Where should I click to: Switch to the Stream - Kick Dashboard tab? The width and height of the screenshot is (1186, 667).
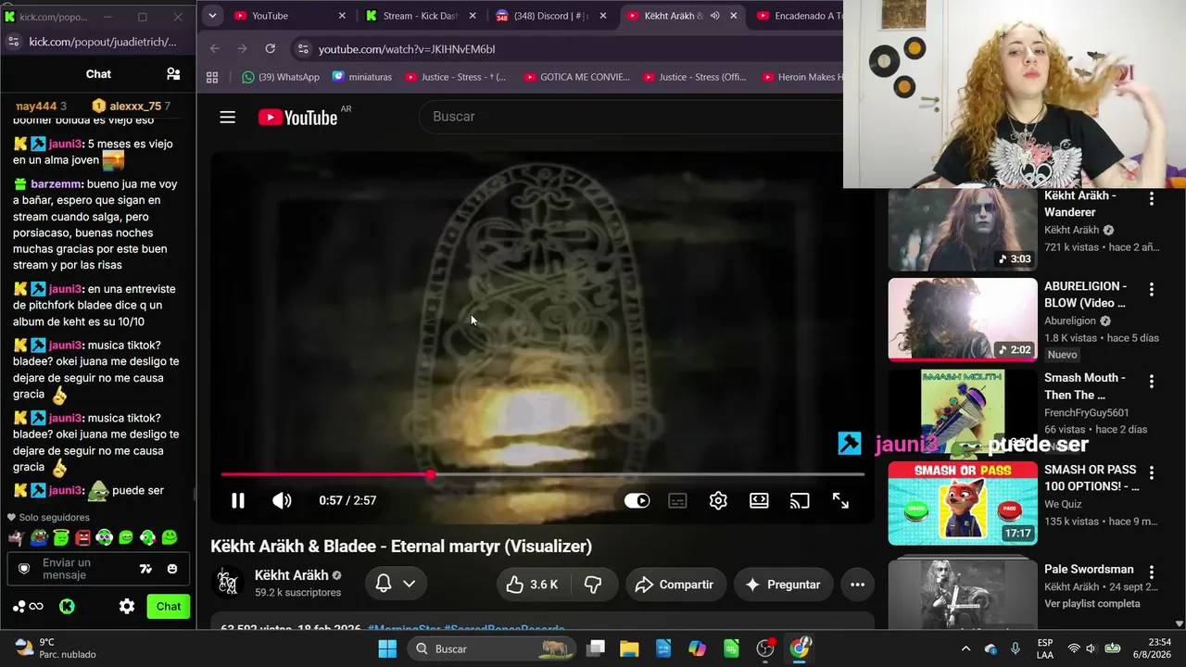pos(422,16)
